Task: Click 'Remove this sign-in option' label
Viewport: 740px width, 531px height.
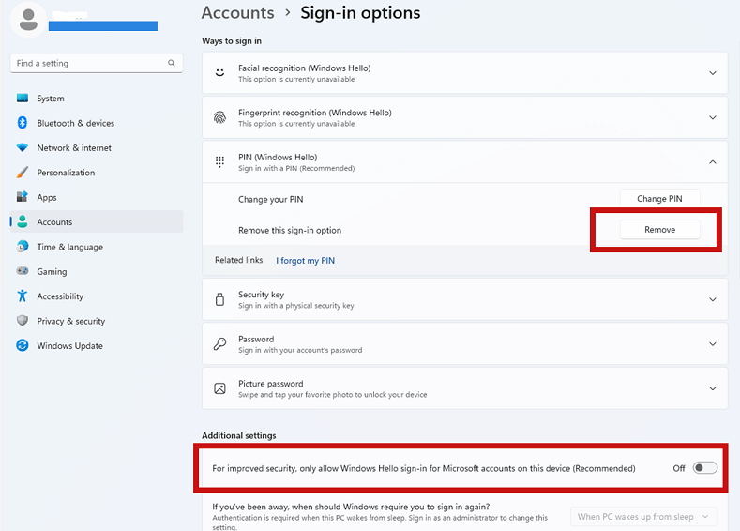Action: (290, 231)
